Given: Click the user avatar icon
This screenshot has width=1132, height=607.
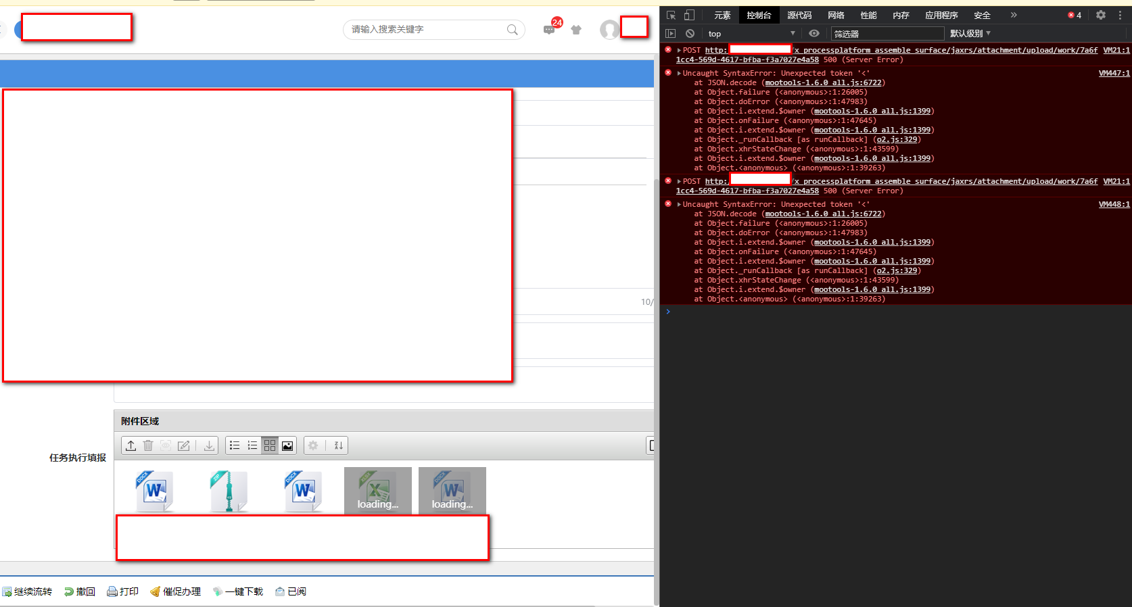Looking at the screenshot, I should (610, 30).
